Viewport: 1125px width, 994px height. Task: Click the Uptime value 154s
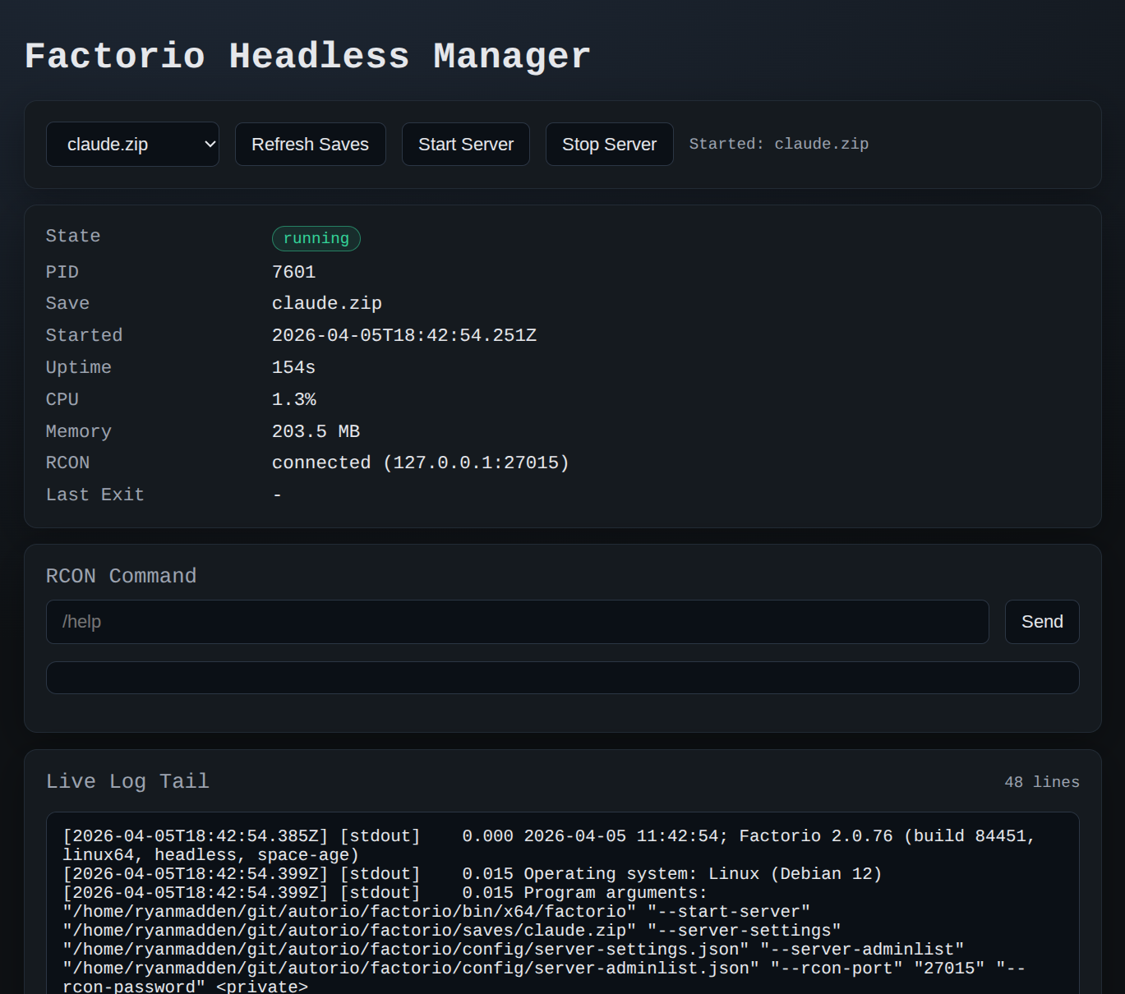(x=293, y=367)
